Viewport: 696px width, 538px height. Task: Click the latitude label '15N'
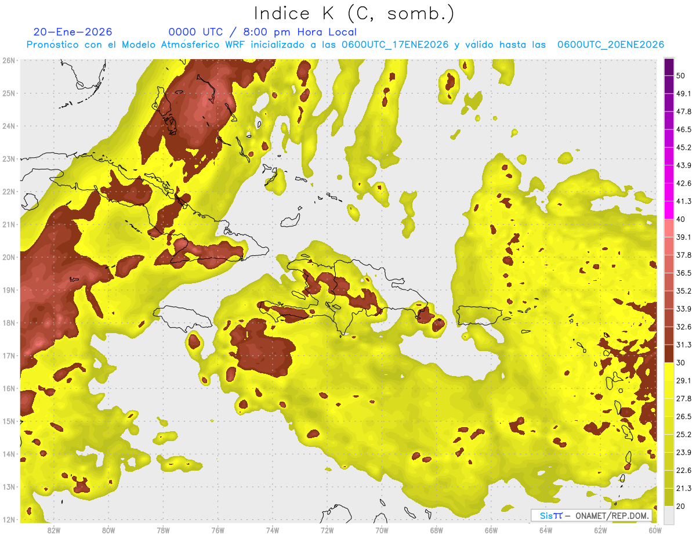coord(9,421)
